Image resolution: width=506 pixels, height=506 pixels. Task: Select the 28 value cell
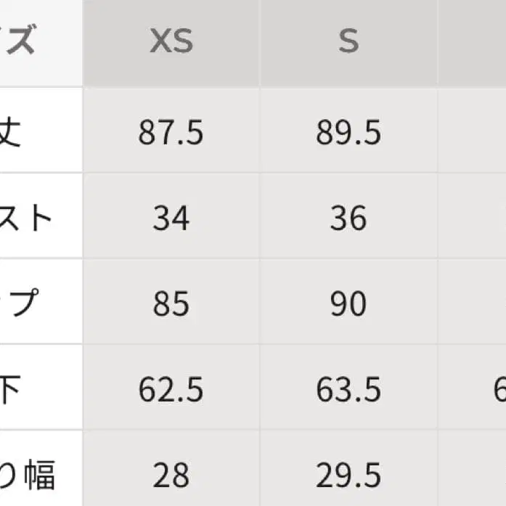coord(171,476)
